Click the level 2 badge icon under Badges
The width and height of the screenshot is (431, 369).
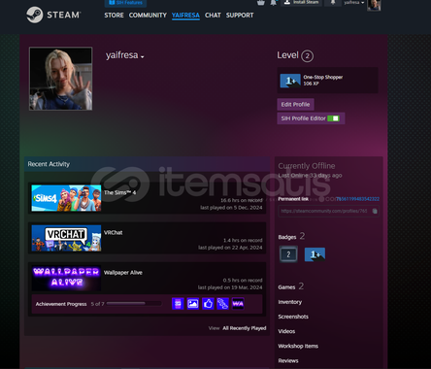[288, 254]
